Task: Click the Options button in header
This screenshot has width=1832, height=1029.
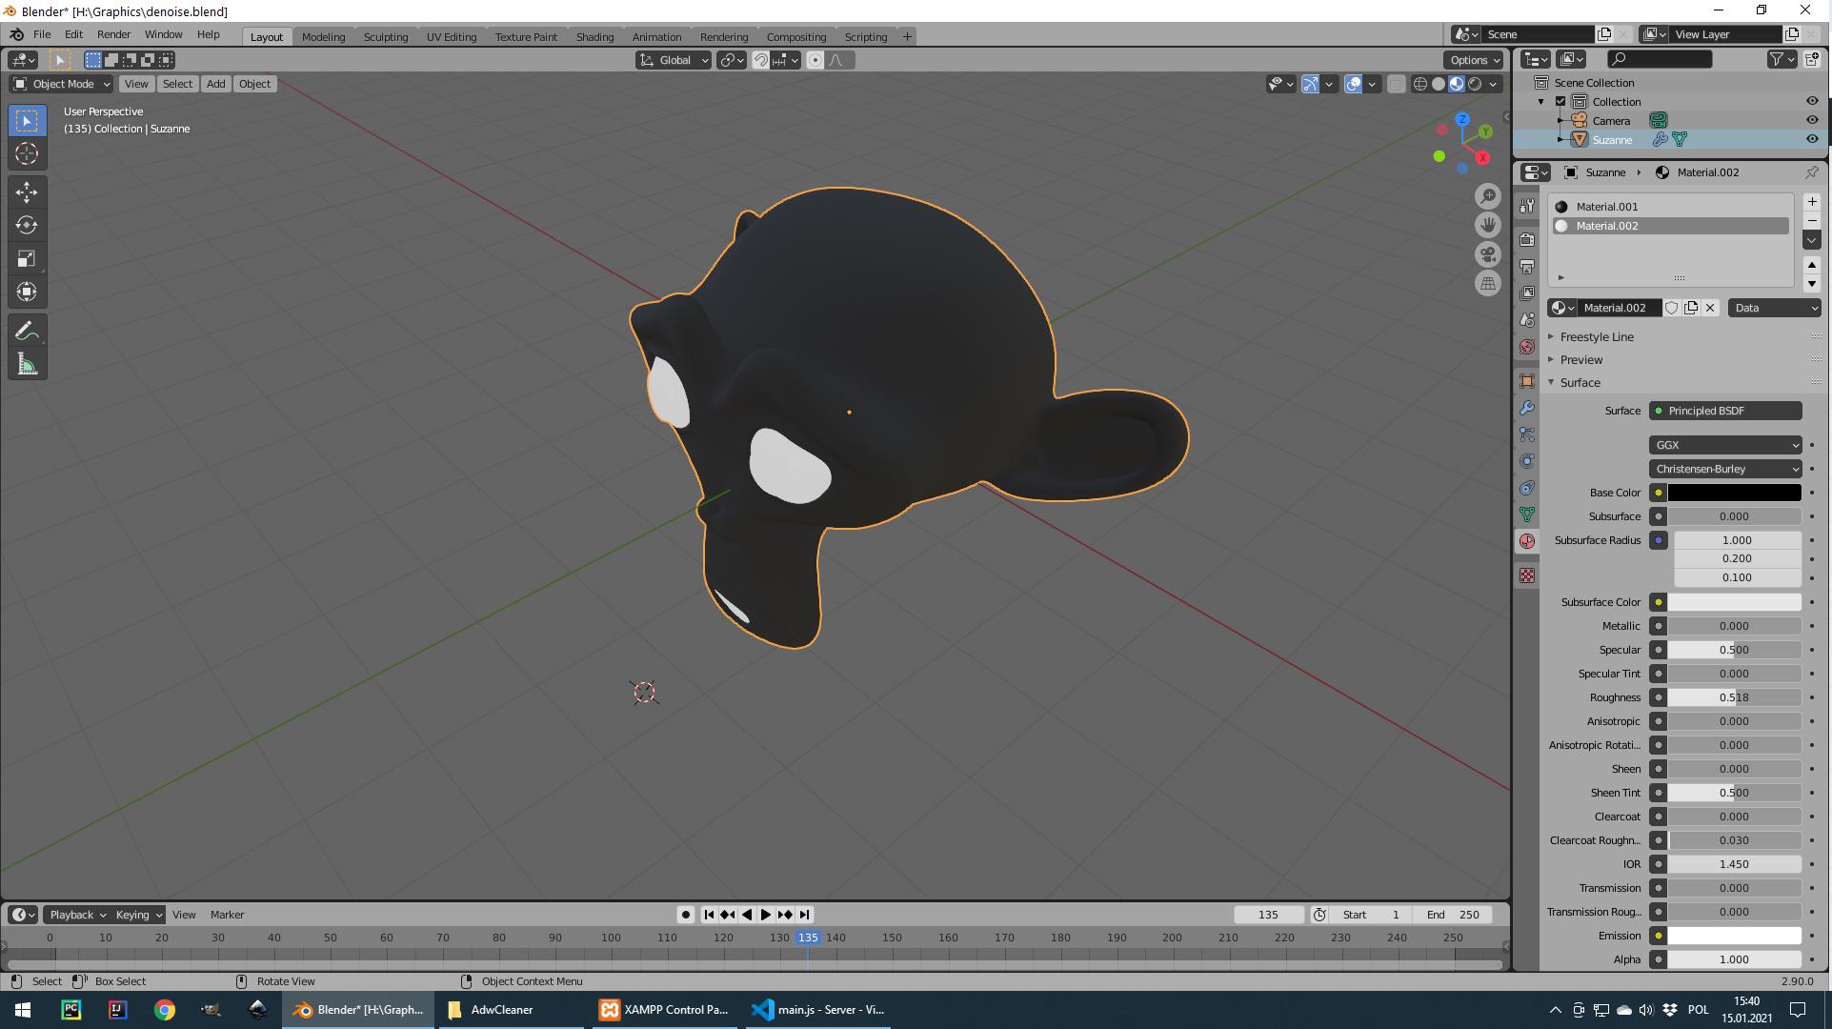Action: point(1474,60)
